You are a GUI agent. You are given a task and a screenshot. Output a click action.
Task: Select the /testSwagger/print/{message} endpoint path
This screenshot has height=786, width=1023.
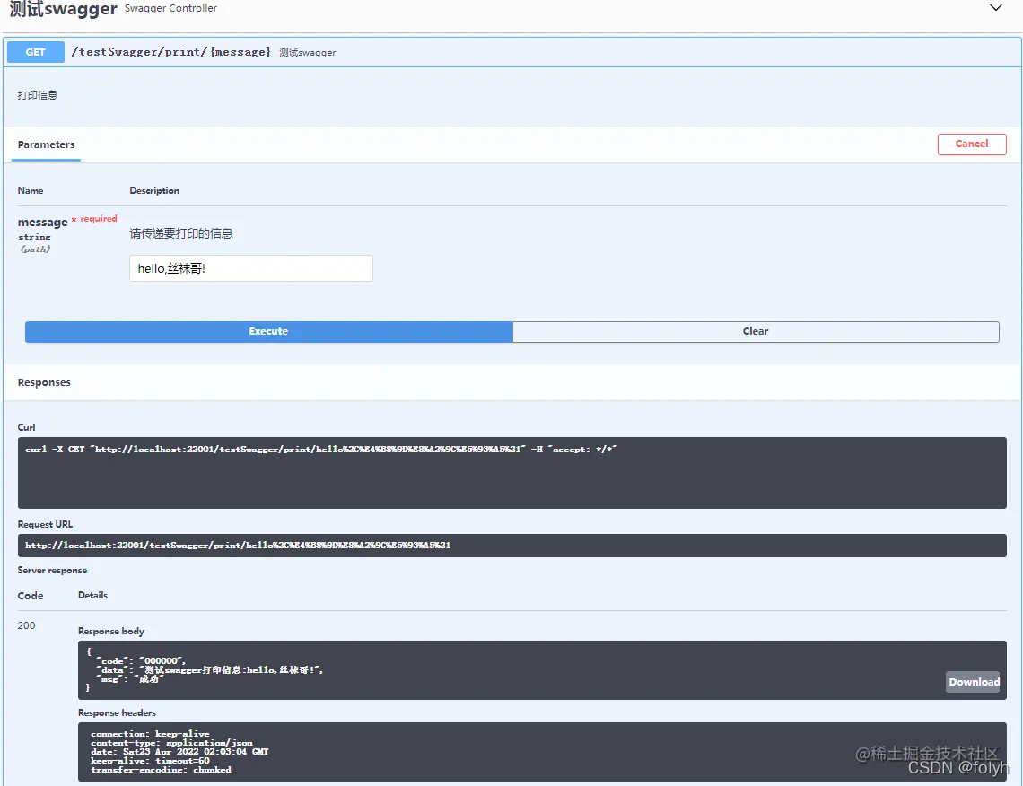(x=170, y=51)
